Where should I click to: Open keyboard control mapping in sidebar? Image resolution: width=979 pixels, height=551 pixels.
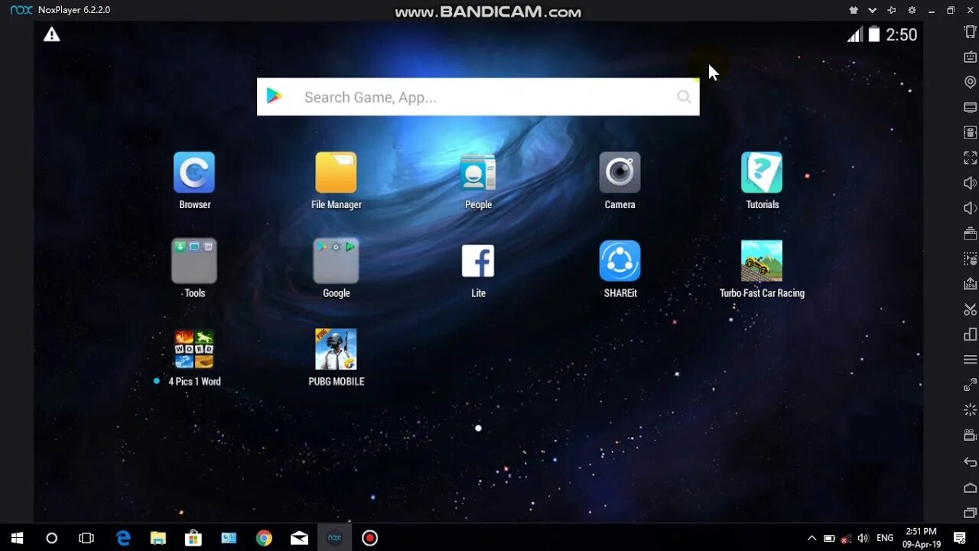coord(970,57)
